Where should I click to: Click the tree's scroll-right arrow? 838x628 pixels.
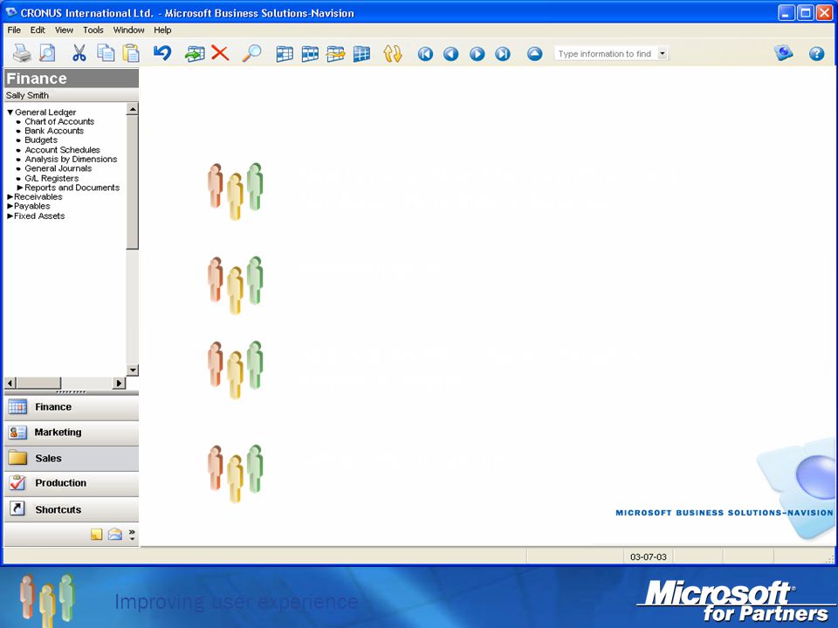120,383
